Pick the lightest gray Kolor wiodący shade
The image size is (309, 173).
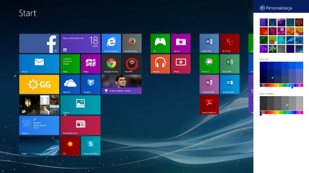[299, 103]
